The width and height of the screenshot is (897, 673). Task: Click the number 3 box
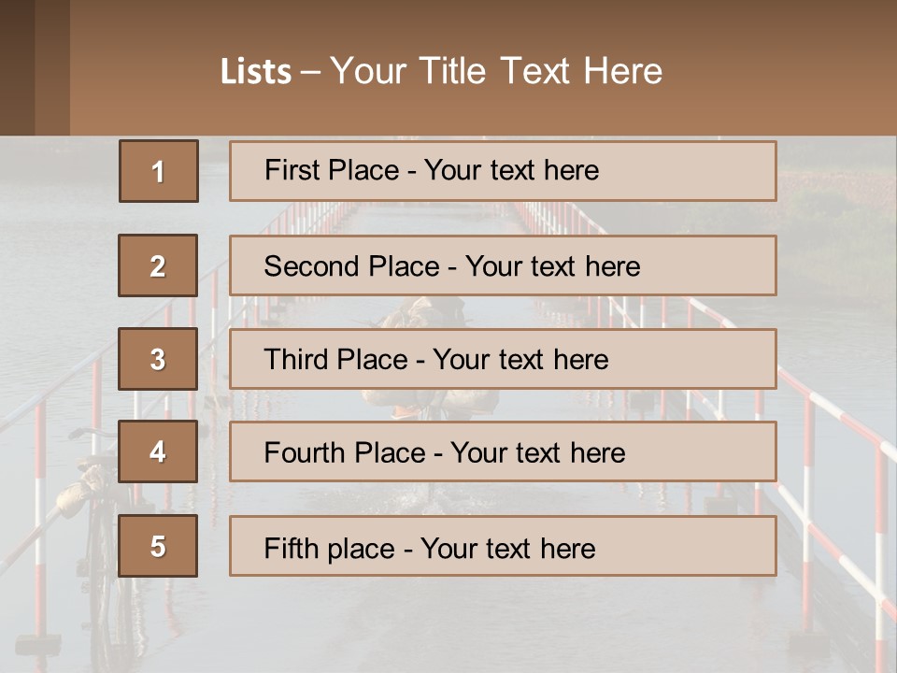point(158,359)
